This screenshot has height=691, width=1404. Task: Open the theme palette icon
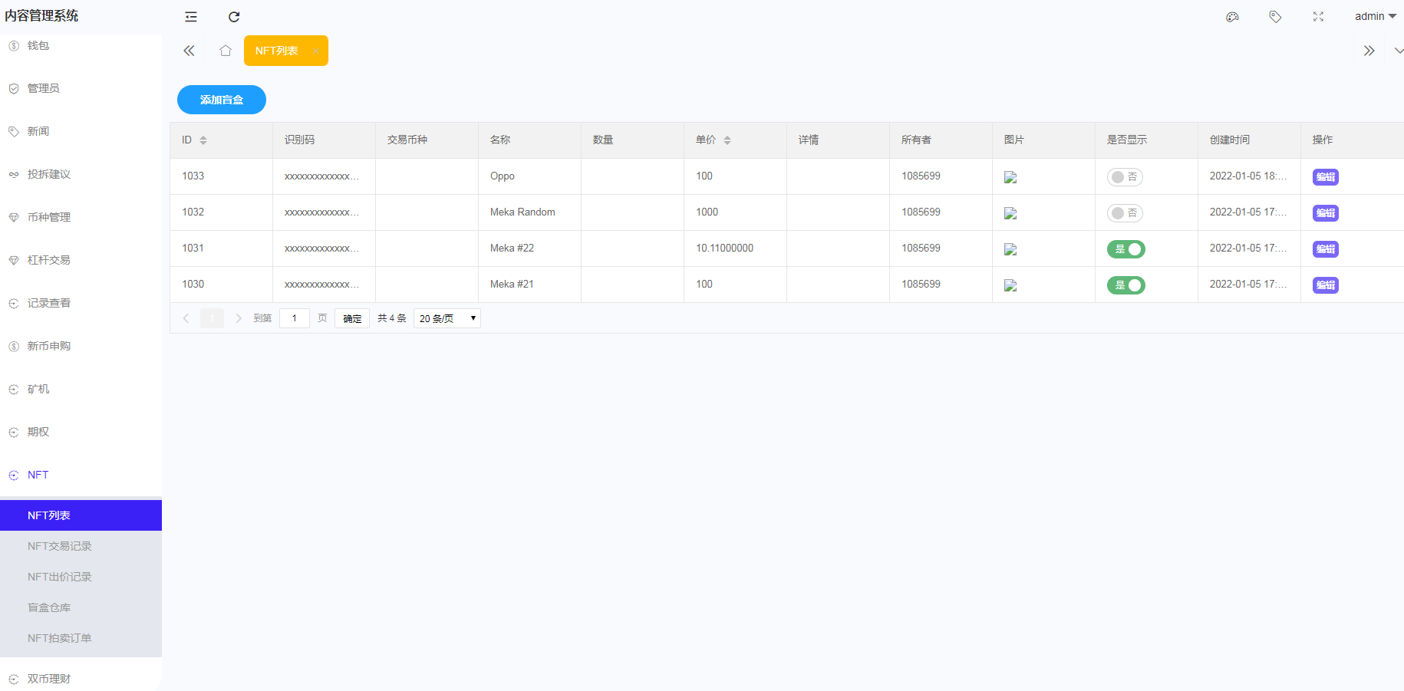(1232, 17)
